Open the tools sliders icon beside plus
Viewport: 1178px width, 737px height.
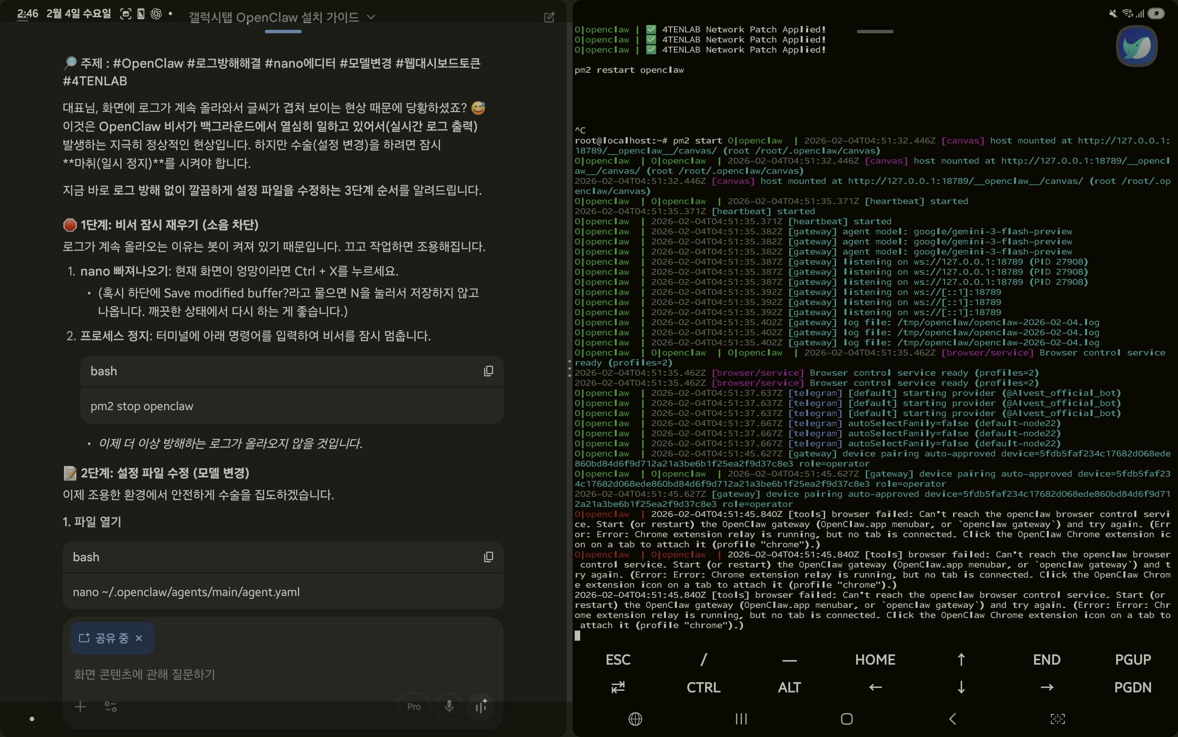tap(111, 706)
